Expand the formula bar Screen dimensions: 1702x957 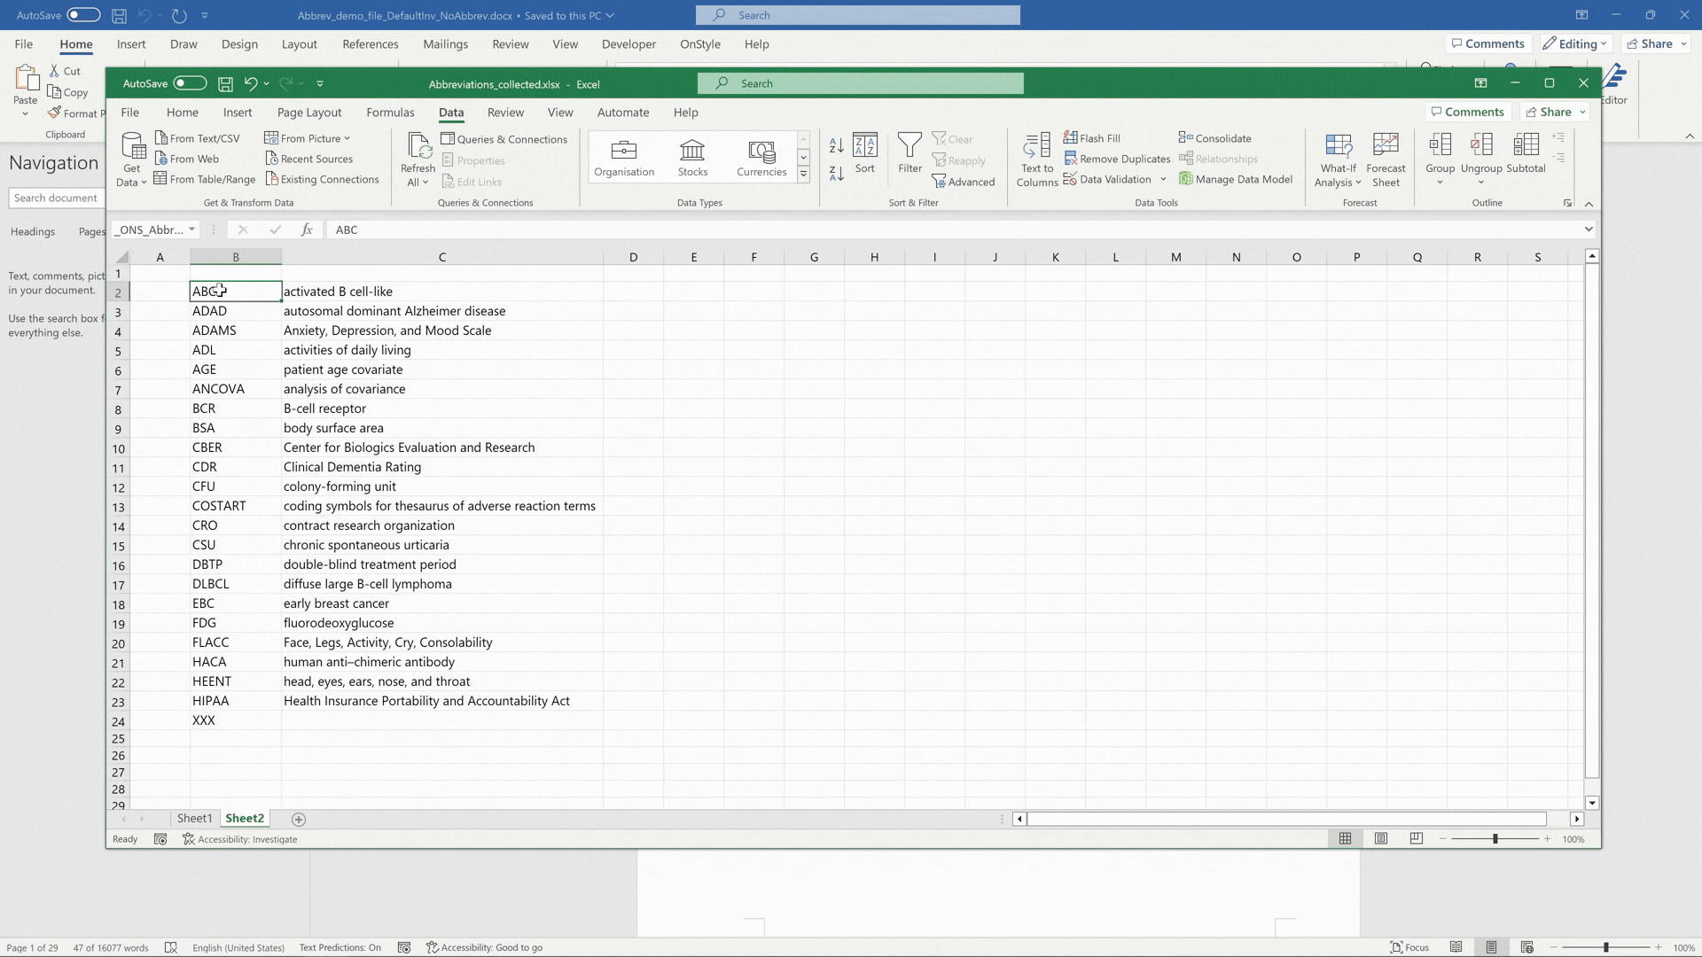click(x=1589, y=230)
